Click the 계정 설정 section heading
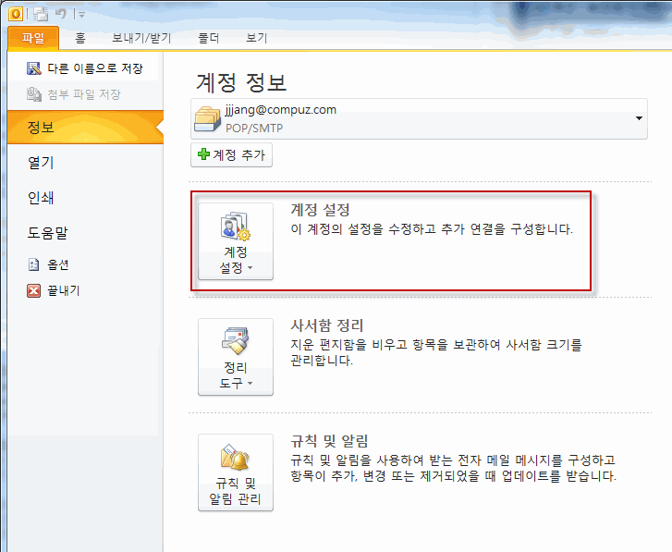 pyautogui.click(x=320, y=210)
